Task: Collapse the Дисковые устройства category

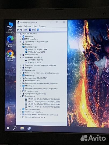Action: coord(20,57)
